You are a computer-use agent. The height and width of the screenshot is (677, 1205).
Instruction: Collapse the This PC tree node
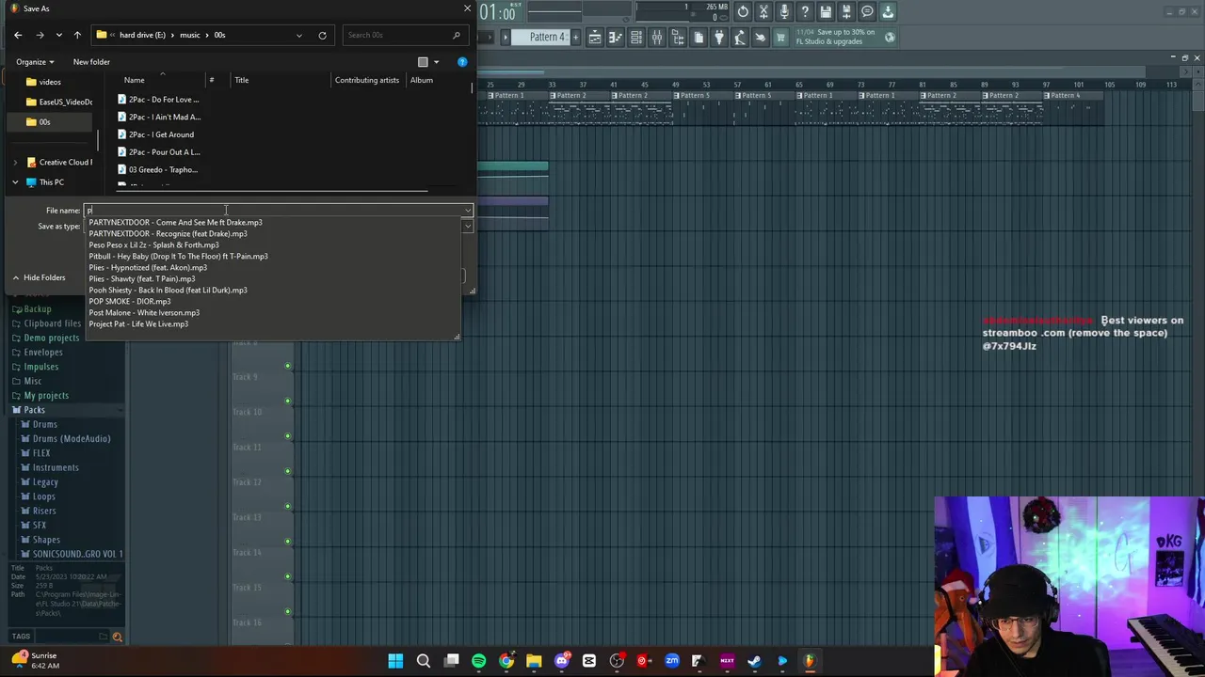(x=15, y=182)
